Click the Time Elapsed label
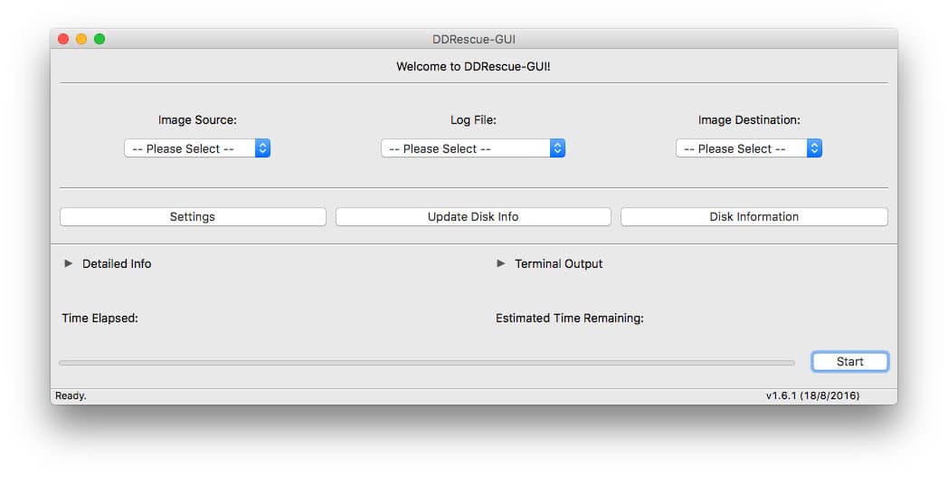Image resolution: width=948 pixels, height=477 pixels. [x=100, y=318]
